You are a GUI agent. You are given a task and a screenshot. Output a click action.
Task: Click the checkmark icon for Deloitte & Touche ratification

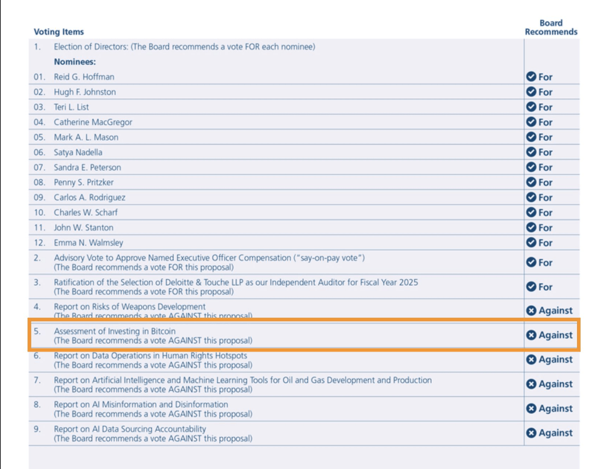point(531,287)
